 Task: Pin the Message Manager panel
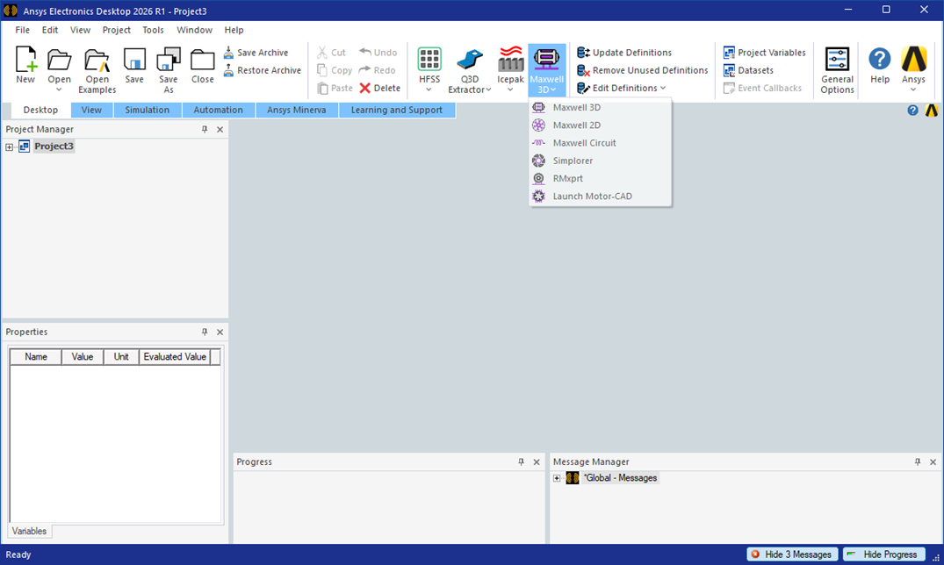point(918,462)
